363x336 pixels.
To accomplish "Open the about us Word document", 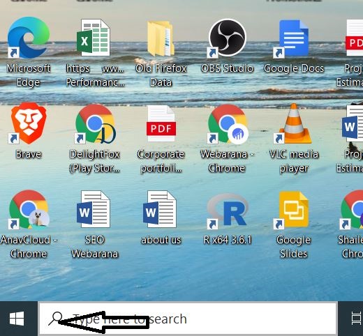I will coord(160,209).
